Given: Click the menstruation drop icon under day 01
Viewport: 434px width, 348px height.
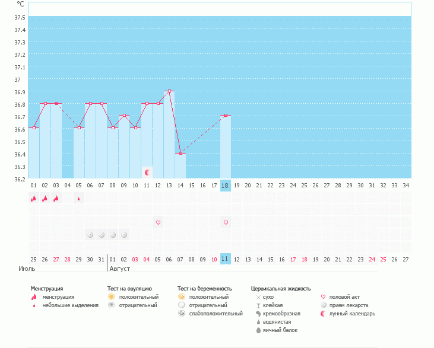Looking at the screenshot, I should [x=33, y=199].
